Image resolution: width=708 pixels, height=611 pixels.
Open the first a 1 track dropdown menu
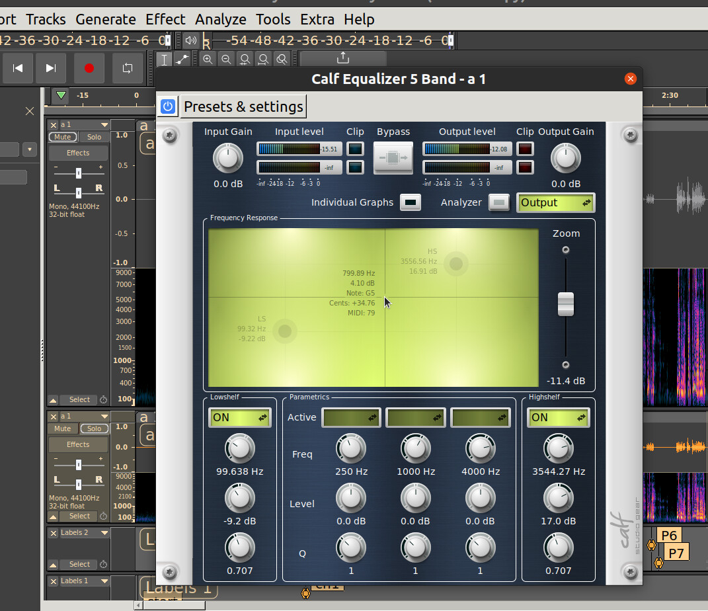[x=104, y=124]
